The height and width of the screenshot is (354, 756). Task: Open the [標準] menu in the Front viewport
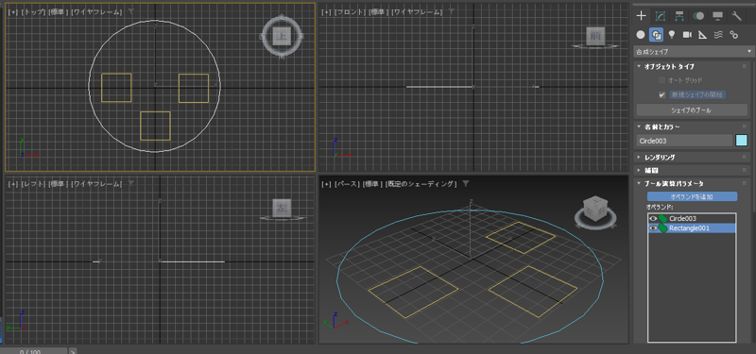[379, 11]
